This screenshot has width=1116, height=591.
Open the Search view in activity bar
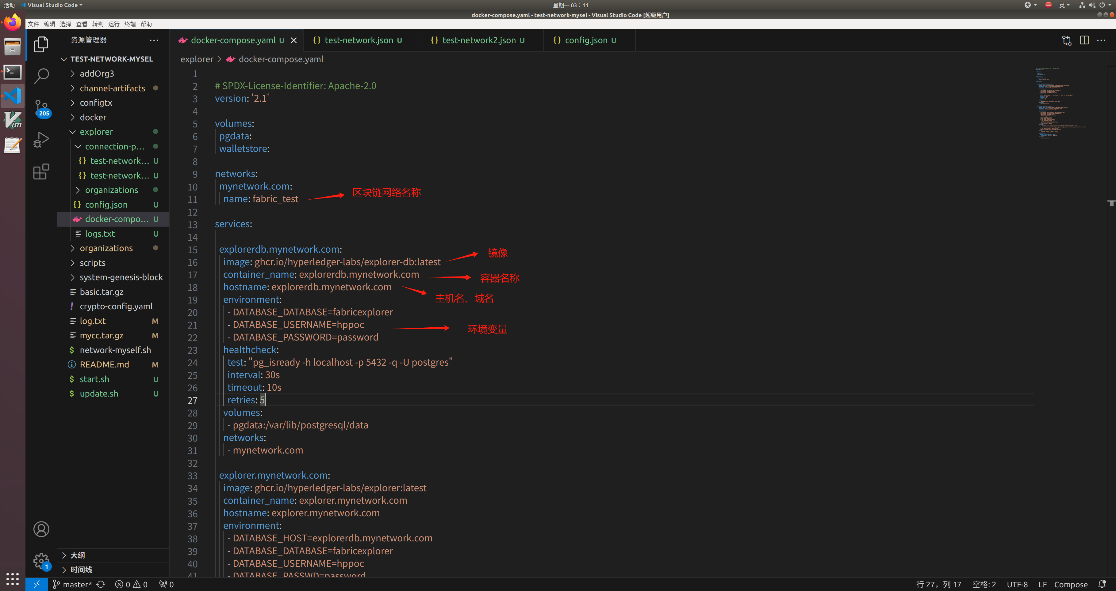[41, 76]
